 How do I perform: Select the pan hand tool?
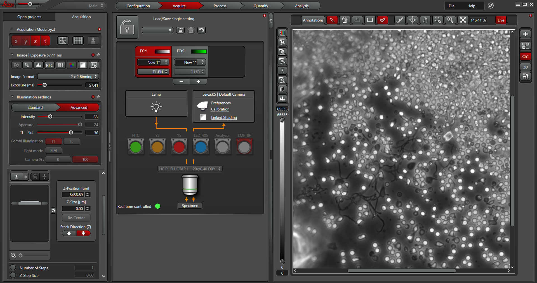point(425,20)
